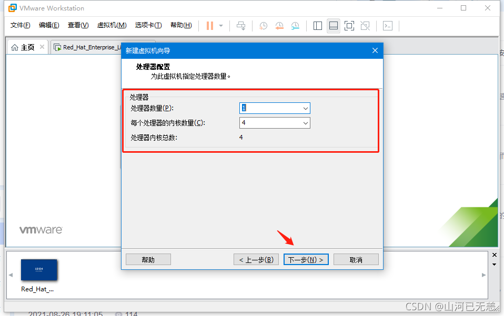Viewport: 504px width, 316px height.
Task: Expand the 处理器数量 dropdown
Action: (305, 109)
